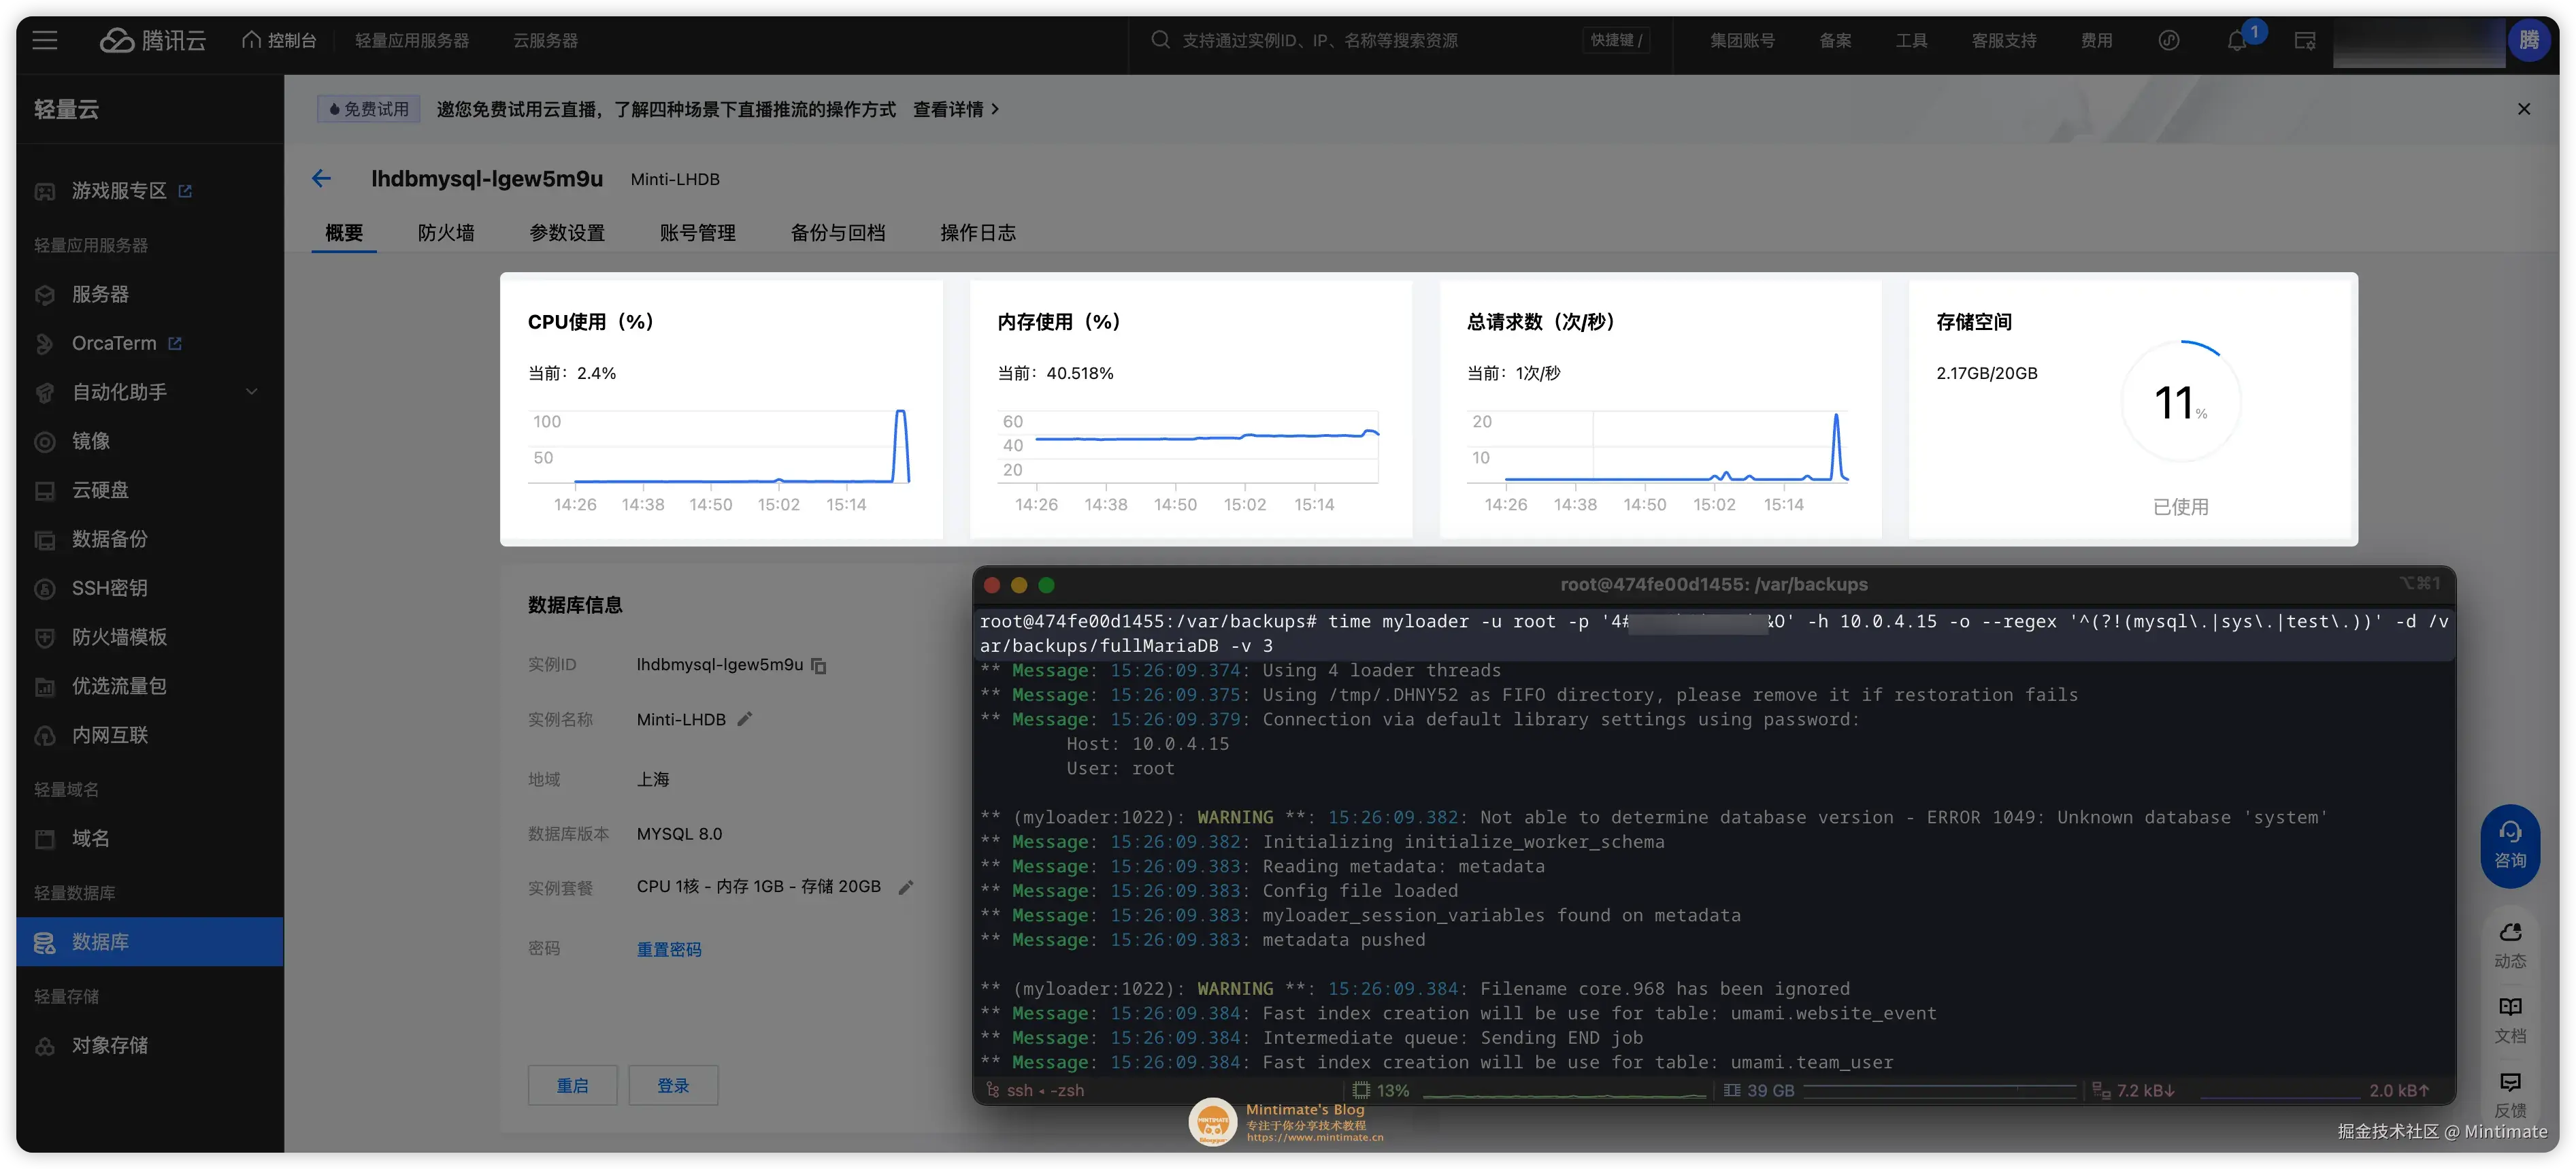Copy the instance ID lhdbmysql-lgew5m9u

[x=819, y=666]
